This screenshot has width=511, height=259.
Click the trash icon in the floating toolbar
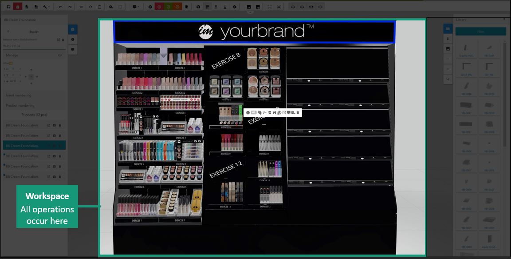click(298, 113)
